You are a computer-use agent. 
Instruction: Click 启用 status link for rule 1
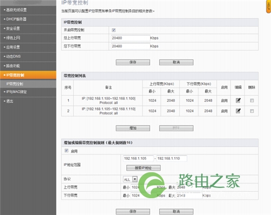(x=224, y=101)
